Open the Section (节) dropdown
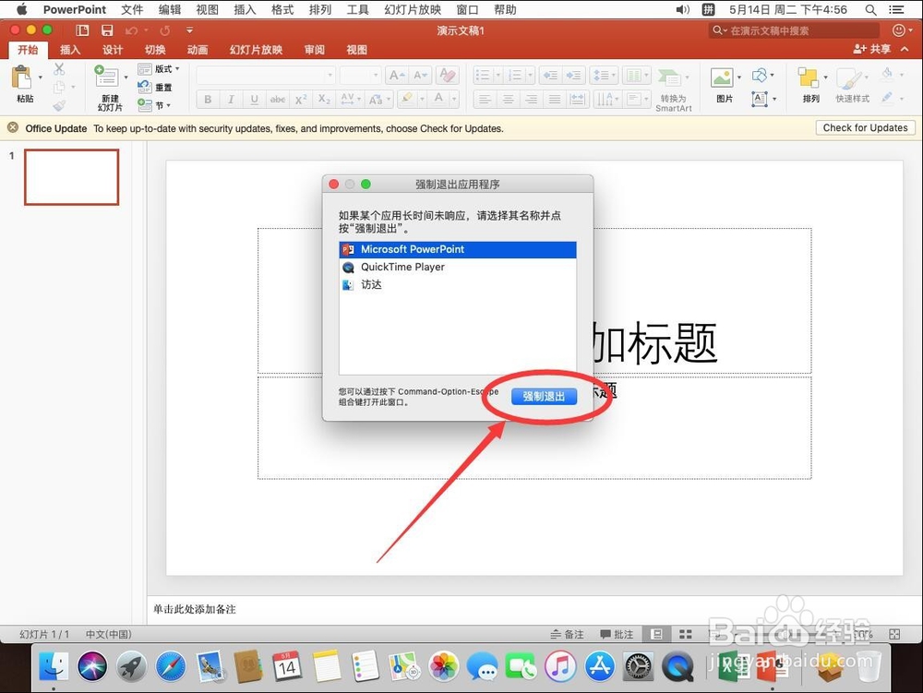The height and width of the screenshot is (693, 923). coord(155,105)
